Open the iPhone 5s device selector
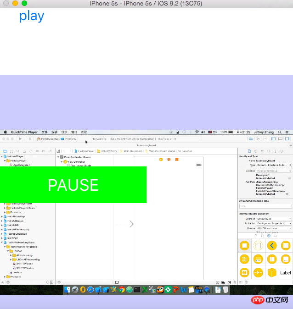Image resolution: width=293 pixels, height=309 pixels. pos(69,139)
